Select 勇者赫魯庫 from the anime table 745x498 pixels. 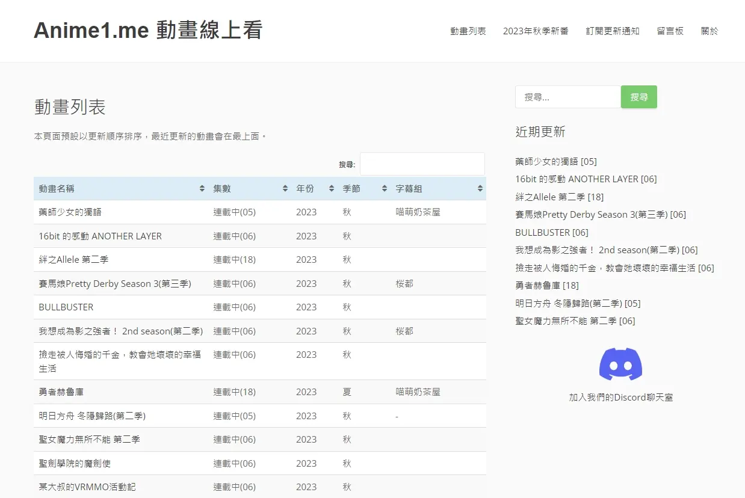click(61, 392)
